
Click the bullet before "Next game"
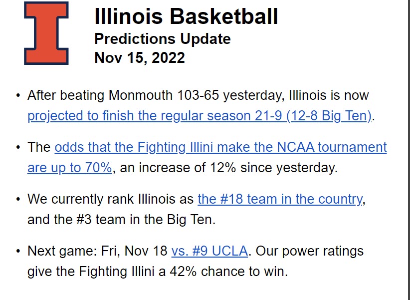coord(18,251)
